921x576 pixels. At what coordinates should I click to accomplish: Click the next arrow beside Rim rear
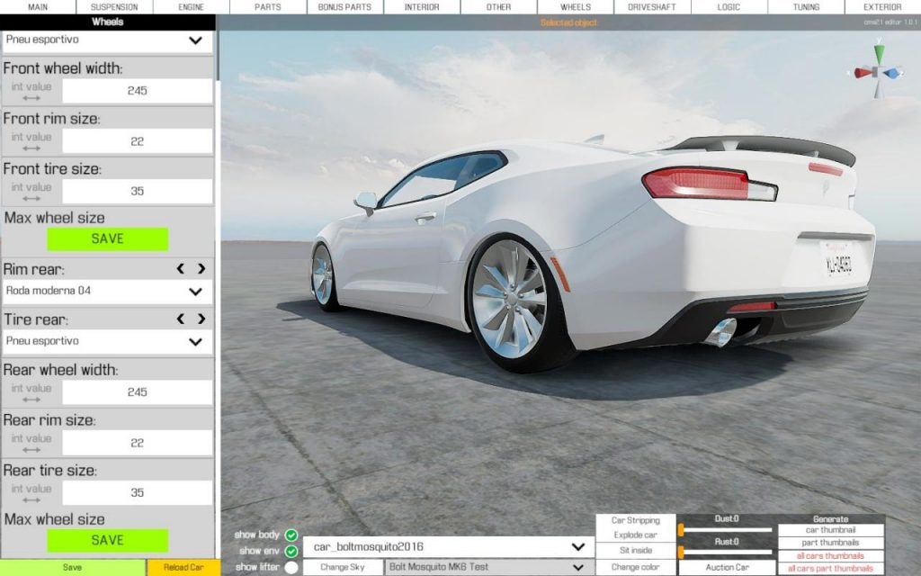[202, 267]
